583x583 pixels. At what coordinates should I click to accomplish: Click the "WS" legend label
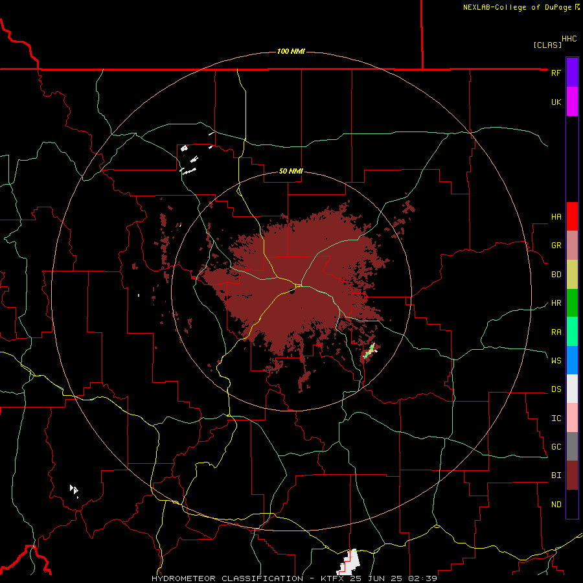[556, 360]
